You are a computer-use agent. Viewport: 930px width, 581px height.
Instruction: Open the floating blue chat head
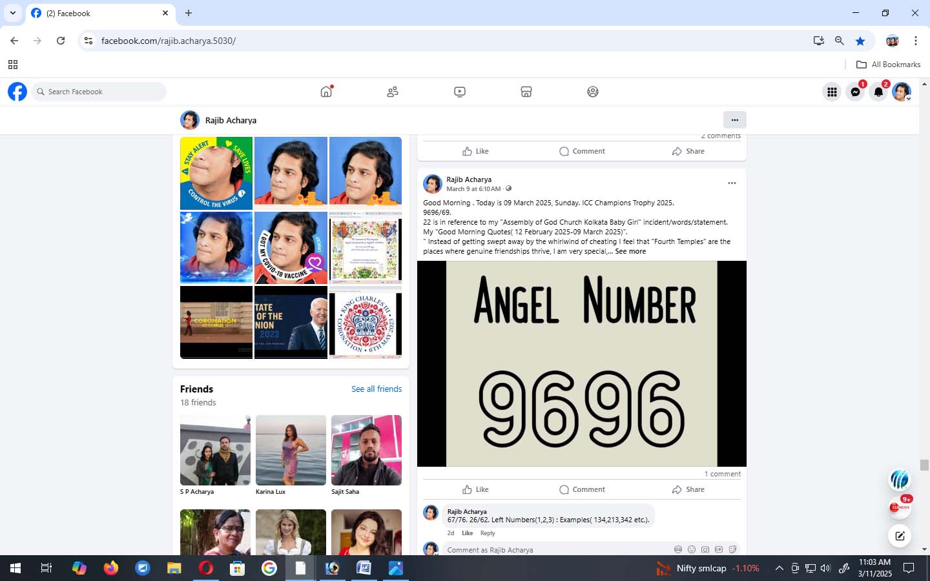[900, 479]
